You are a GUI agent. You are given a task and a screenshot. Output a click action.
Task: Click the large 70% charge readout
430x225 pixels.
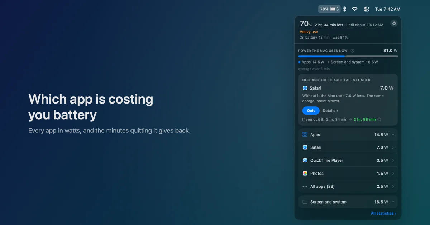(306, 24)
